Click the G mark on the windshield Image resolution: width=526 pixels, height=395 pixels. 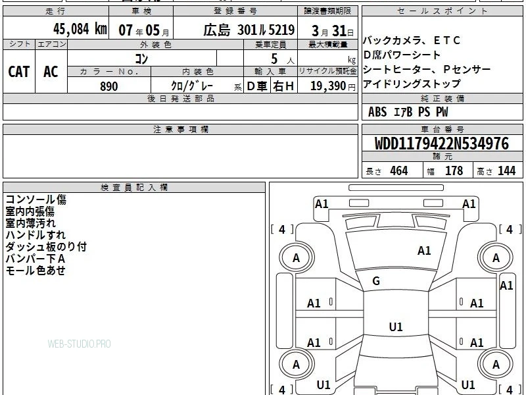pos(376,281)
